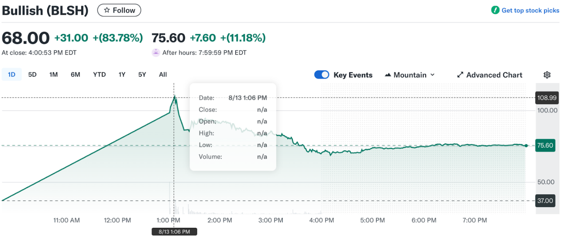Select the YTD time range

(99, 74)
